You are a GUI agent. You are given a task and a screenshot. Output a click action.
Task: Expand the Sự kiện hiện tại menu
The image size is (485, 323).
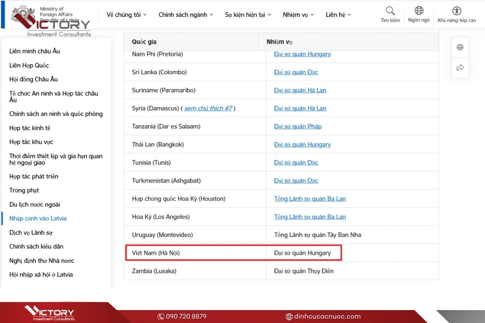(248, 15)
